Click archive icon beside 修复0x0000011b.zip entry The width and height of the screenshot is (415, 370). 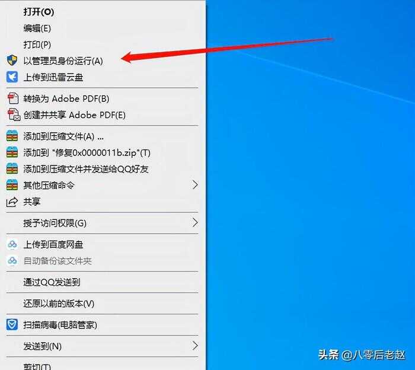(x=12, y=152)
